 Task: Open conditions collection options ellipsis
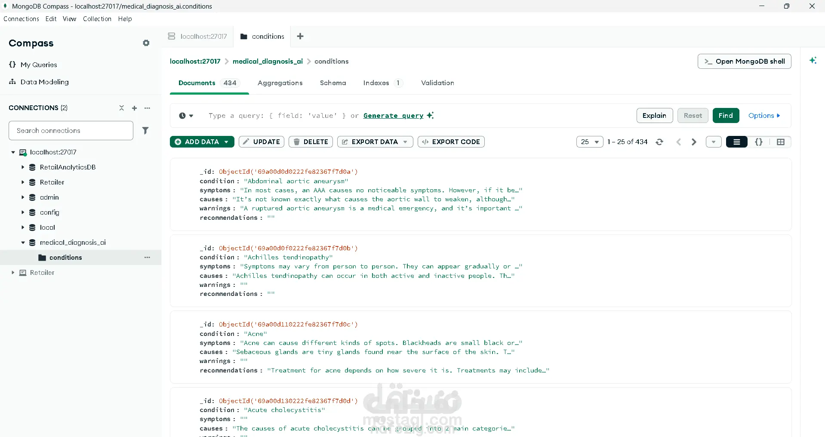pyautogui.click(x=147, y=257)
